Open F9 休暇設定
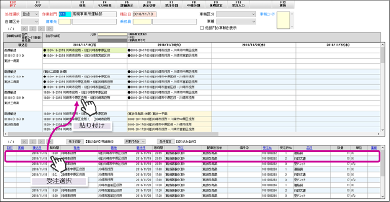Viewport: 390px width, 202px height. [x=216, y=4]
